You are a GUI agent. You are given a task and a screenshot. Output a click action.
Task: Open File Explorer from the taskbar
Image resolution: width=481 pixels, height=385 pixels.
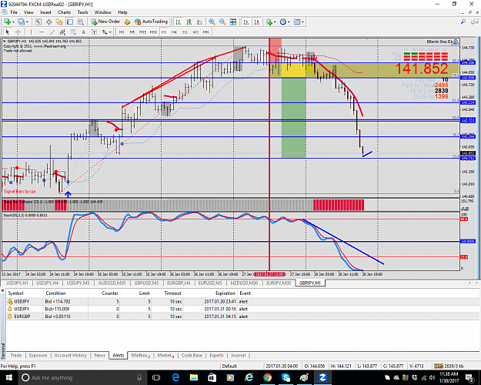pyautogui.click(x=194, y=377)
